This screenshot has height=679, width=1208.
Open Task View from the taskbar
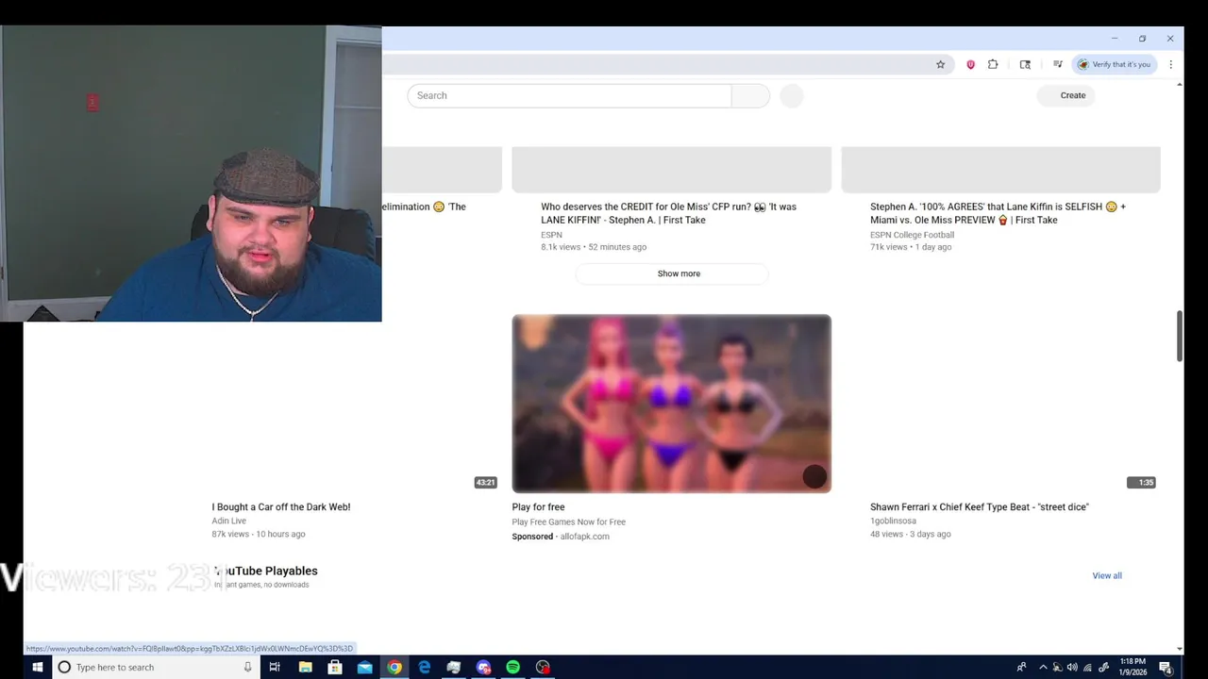275,667
